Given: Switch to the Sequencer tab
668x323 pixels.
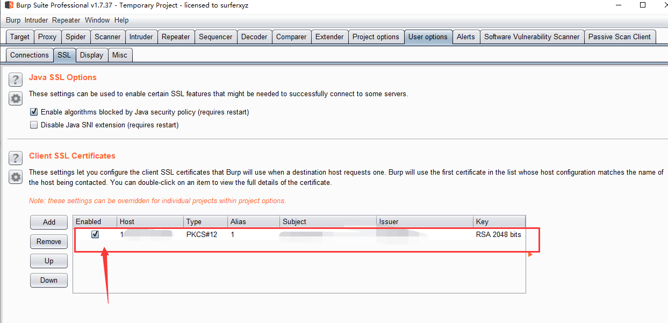Looking at the screenshot, I should tap(216, 37).
